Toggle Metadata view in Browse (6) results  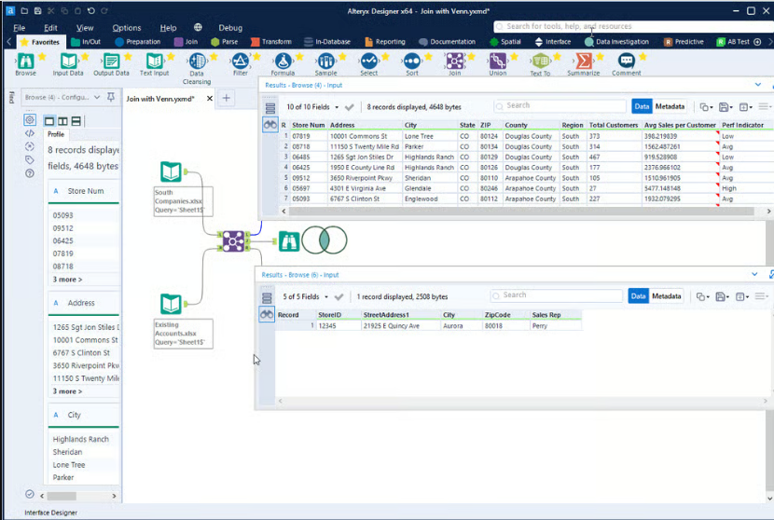pos(667,296)
